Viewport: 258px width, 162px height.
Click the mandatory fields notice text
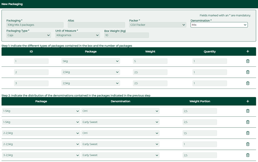225,15
